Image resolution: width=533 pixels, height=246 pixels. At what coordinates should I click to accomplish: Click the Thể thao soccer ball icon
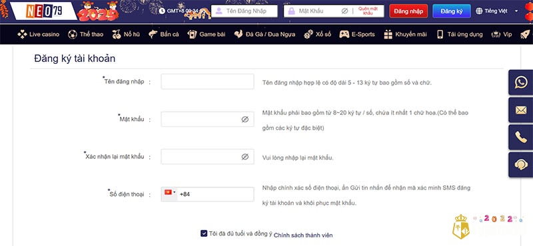pos(73,35)
